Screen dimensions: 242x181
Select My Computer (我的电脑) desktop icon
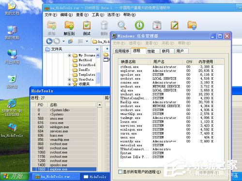[12, 33]
